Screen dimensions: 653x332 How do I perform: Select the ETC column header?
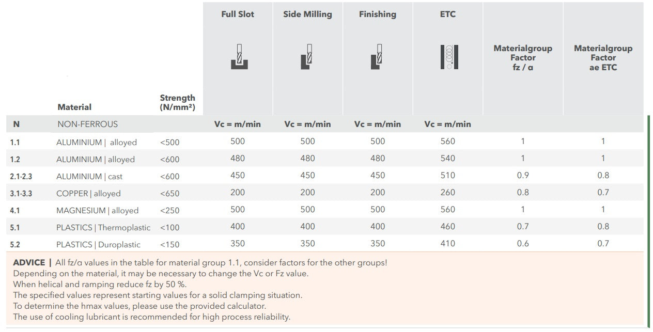[x=448, y=14]
